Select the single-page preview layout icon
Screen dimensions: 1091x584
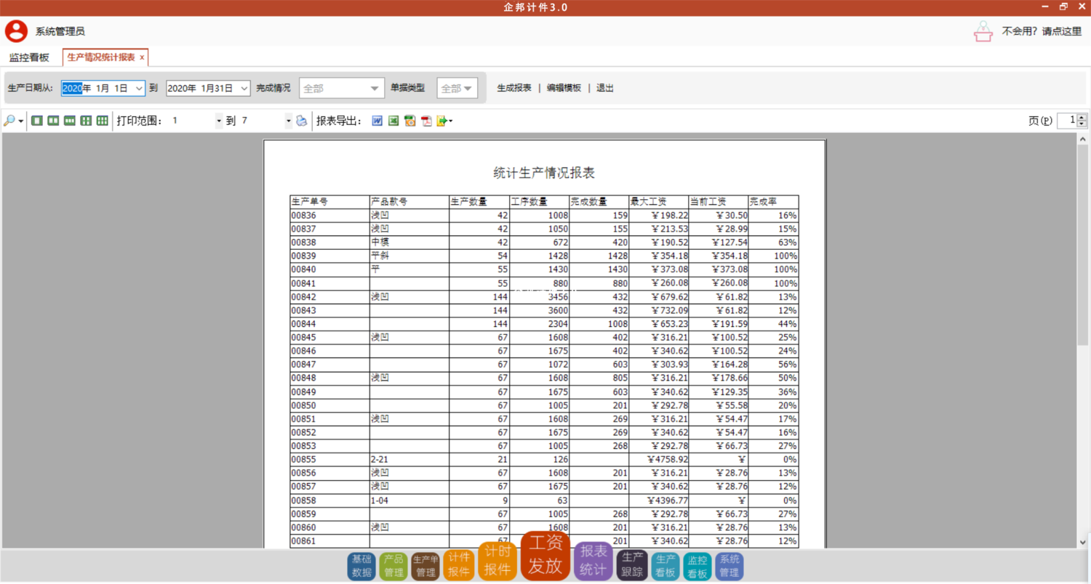(37, 121)
